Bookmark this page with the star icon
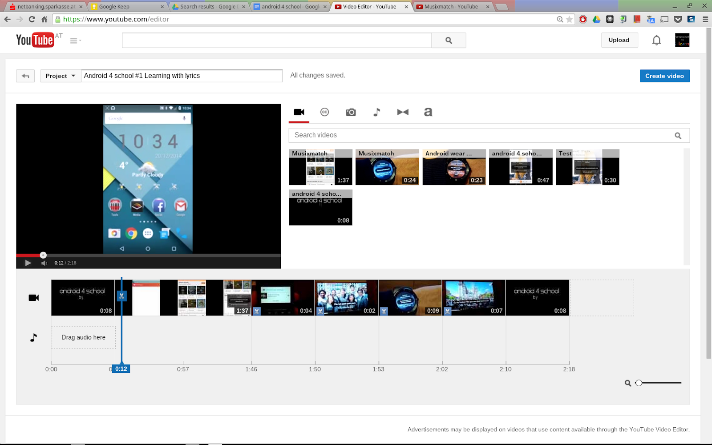 tap(570, 19)
